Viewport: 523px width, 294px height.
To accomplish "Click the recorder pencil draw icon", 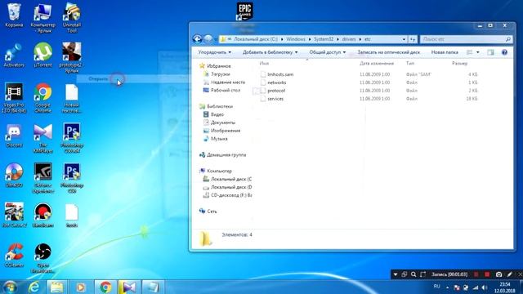I will coord(509,274).
